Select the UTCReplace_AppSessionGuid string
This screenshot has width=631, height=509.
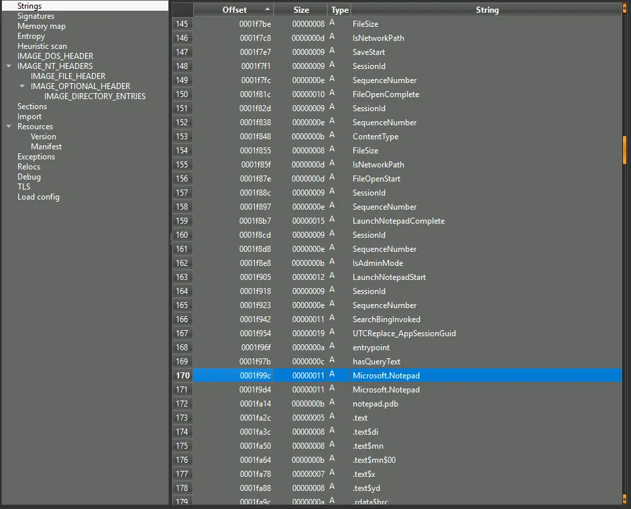404,334
